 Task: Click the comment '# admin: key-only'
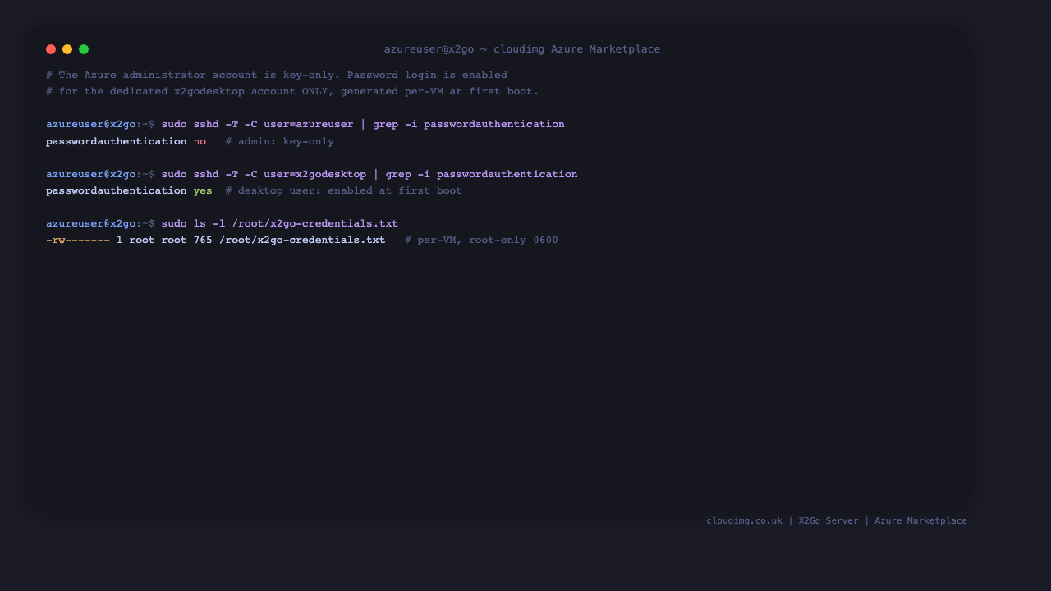tap(280, 141)
